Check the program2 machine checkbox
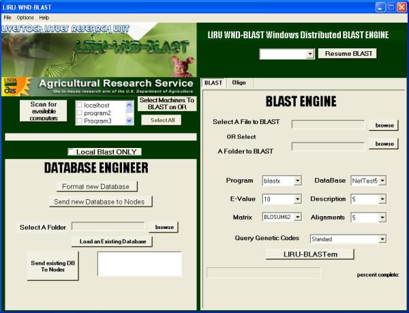409x313 pixels. coord(80,113)
